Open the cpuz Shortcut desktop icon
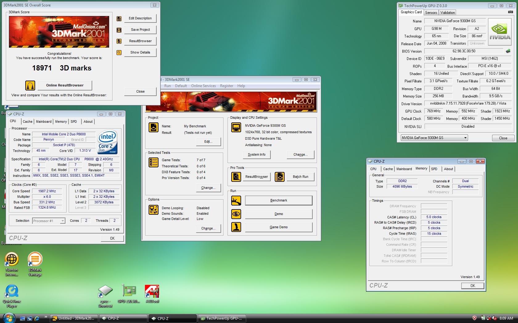This screenshot has height=323, width=518. (x=105, y=296)
